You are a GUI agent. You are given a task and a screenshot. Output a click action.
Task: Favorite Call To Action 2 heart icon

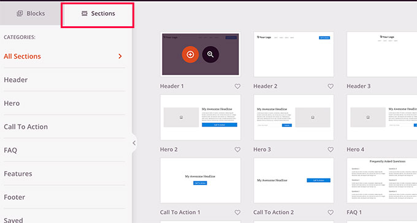pyautogui.click(x=331, y=213)
